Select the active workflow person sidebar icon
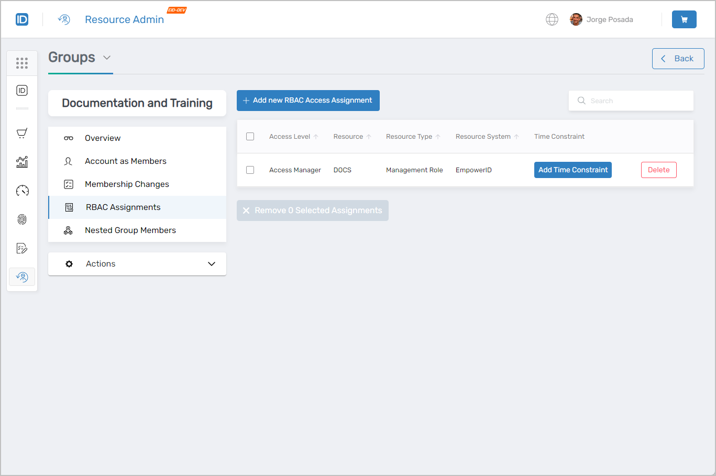 [x=21, y=276]
